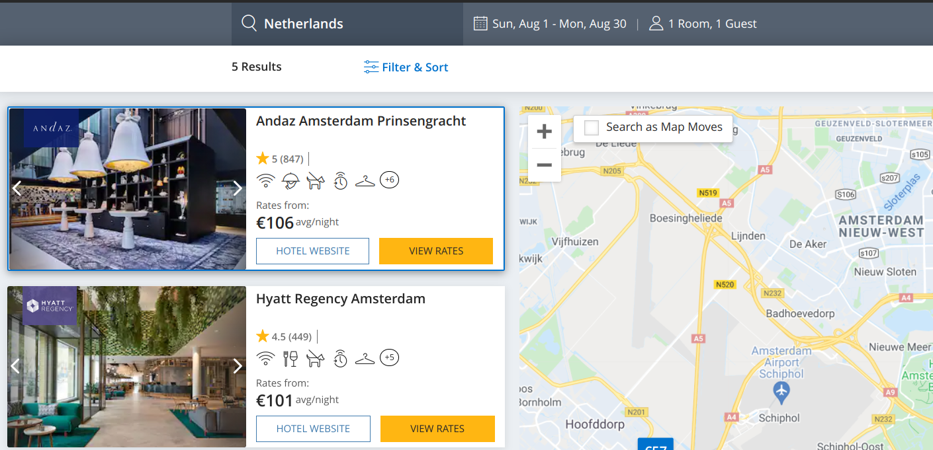Viewport: 933px width, 450px height.
Task: Open the date range picker
Action: pos(550,24)
